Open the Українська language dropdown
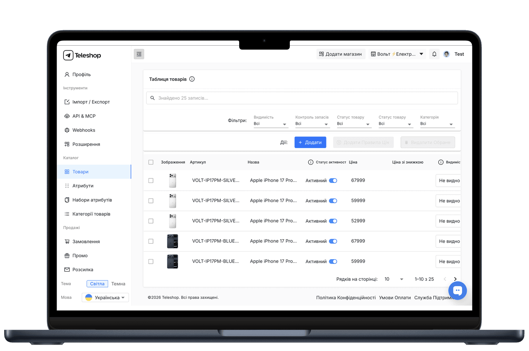 pyautogui.click(x=105, y=298)
